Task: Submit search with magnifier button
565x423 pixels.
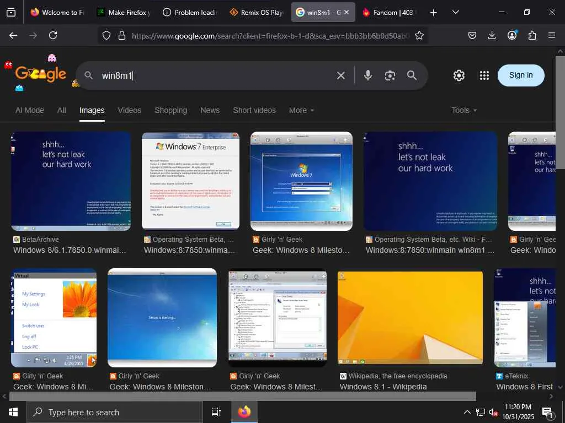Action: [412, 75]
